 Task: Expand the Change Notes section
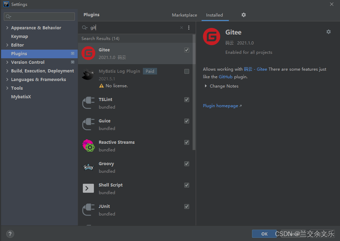point(206,86)
